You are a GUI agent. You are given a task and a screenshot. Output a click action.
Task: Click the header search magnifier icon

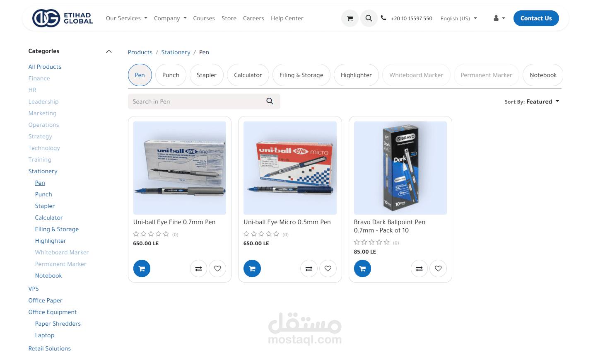pos(369,18)
